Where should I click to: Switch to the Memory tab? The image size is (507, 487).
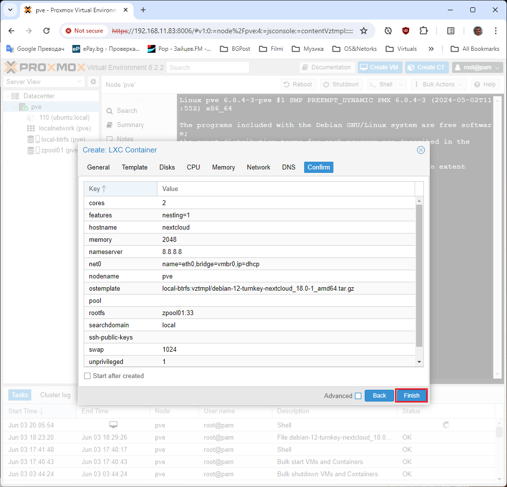pos(223,167)
